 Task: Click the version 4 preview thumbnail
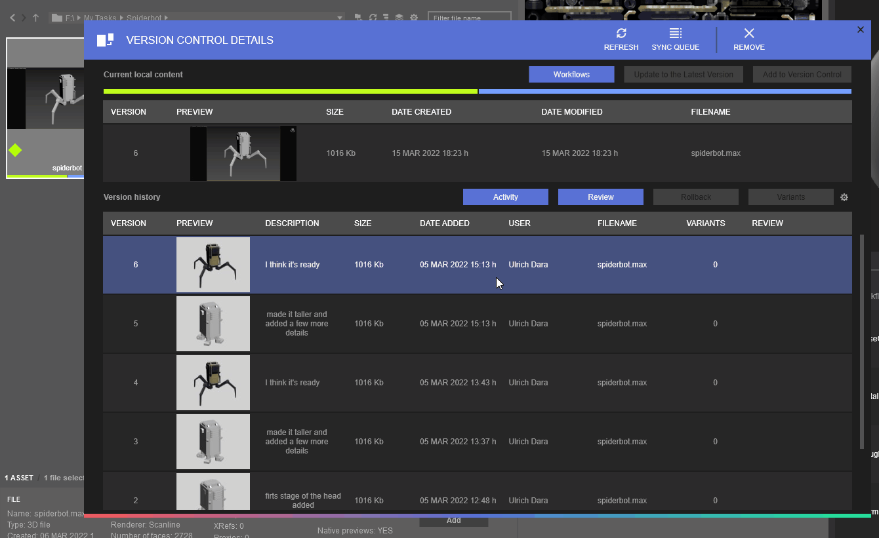pos(213,383)
